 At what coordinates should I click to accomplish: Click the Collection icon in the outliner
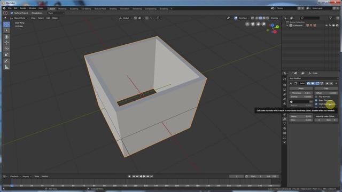(x=291, y=26)
